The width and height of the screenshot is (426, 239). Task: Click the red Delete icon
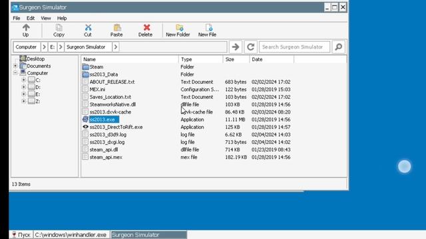point(146,28)
